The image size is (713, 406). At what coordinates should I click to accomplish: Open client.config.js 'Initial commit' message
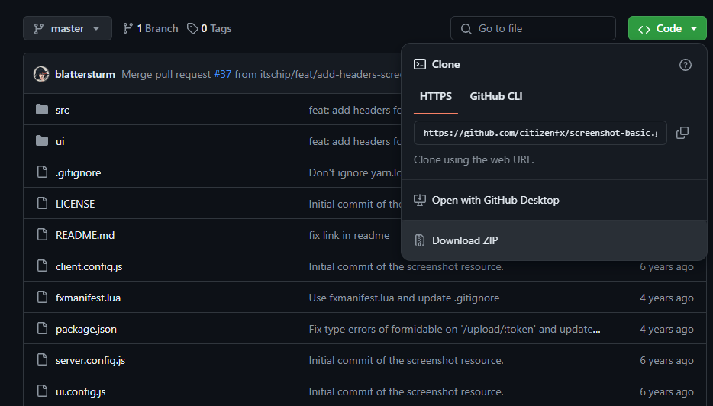click(x=406, y=267)
